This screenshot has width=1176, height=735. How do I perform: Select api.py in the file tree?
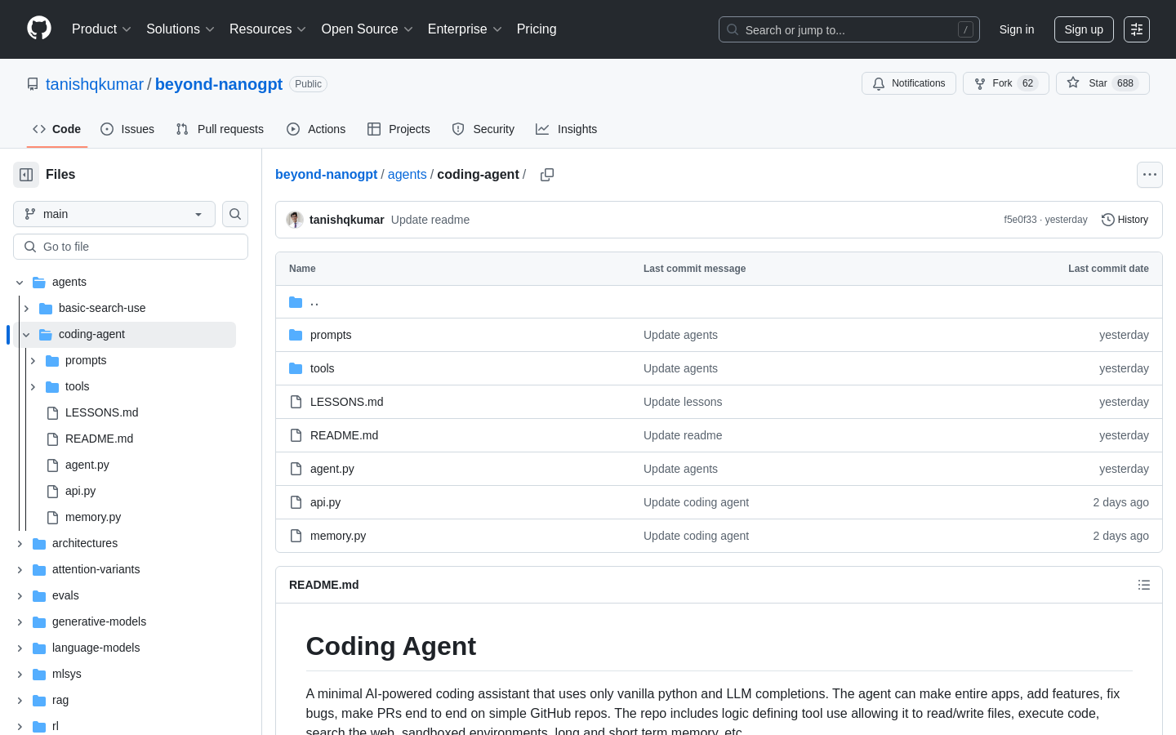point(81,492)
